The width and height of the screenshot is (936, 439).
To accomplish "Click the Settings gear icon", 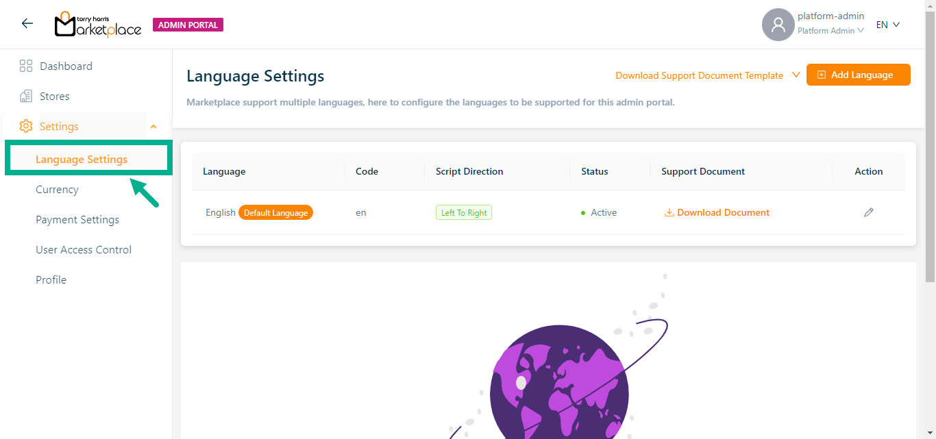I will [26, 127].
